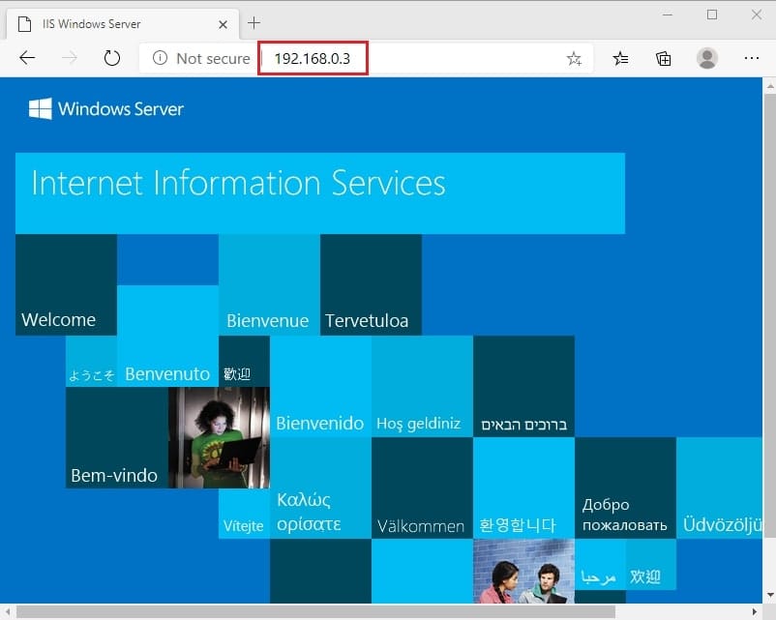
Task: Add this page to favorites star
Action: (x=574, y=58)
